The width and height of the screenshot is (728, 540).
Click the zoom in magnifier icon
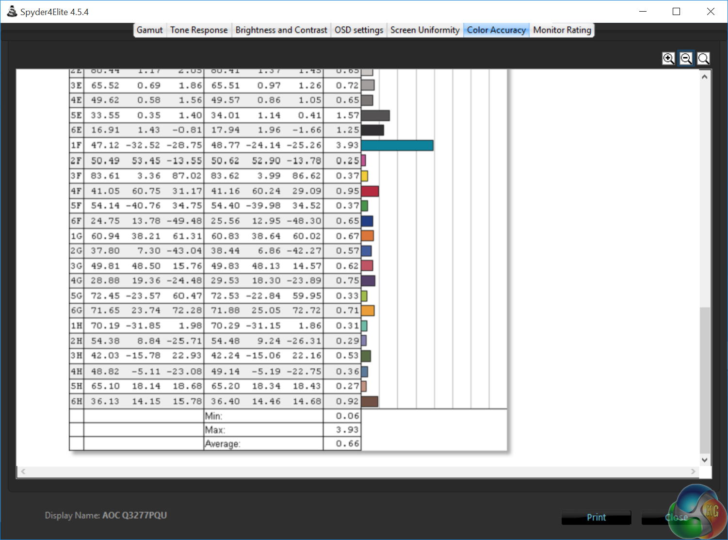click(669, 59)
